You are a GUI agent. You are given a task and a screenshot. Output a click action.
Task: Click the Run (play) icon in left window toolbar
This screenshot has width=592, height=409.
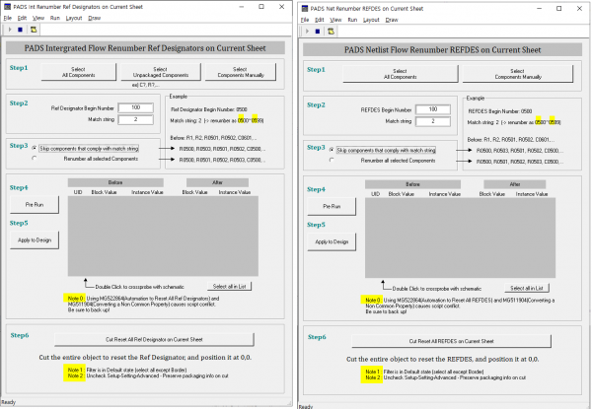point(8,29)
